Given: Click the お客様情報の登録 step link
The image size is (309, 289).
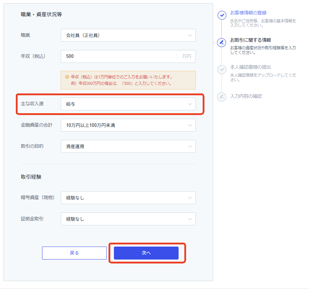Looking at the screenshot, I should pos(248,13).
